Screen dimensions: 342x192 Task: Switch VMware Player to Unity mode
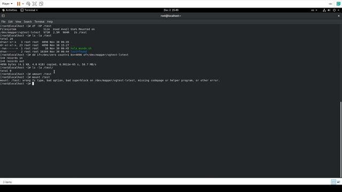click(x=41, y=4)
